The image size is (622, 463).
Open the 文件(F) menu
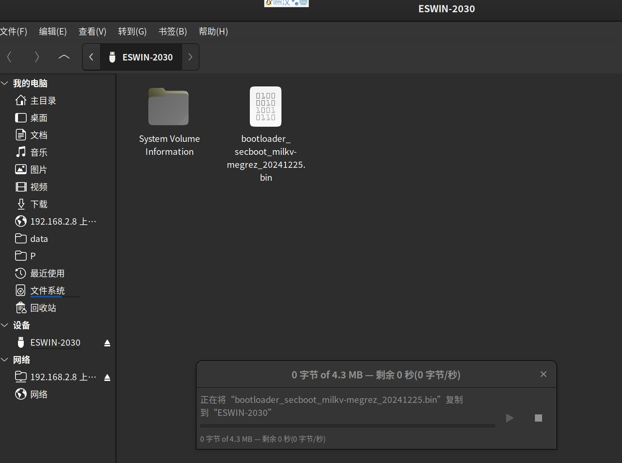coord(13,32)
